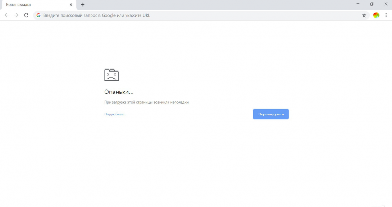Click the back navigation arrow

(7, 15)
